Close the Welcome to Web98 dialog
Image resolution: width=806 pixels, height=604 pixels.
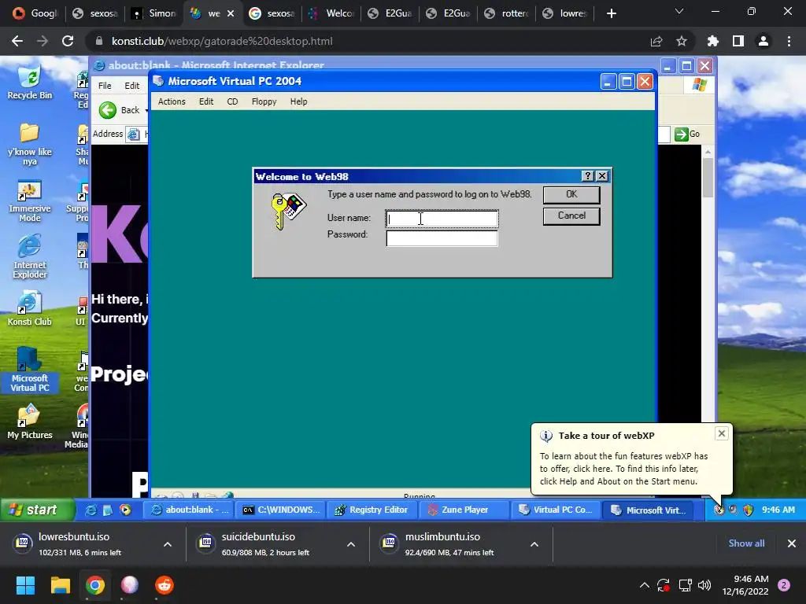602,176
